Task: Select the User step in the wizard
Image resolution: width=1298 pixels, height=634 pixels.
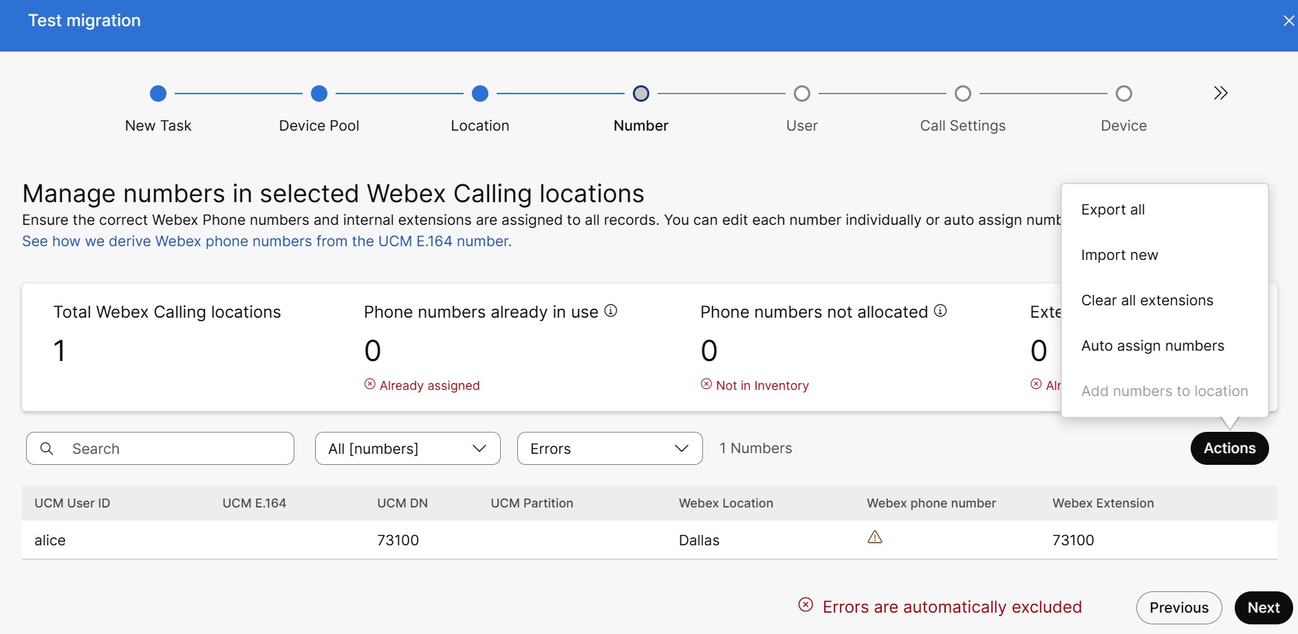Action: click(801, 94)
